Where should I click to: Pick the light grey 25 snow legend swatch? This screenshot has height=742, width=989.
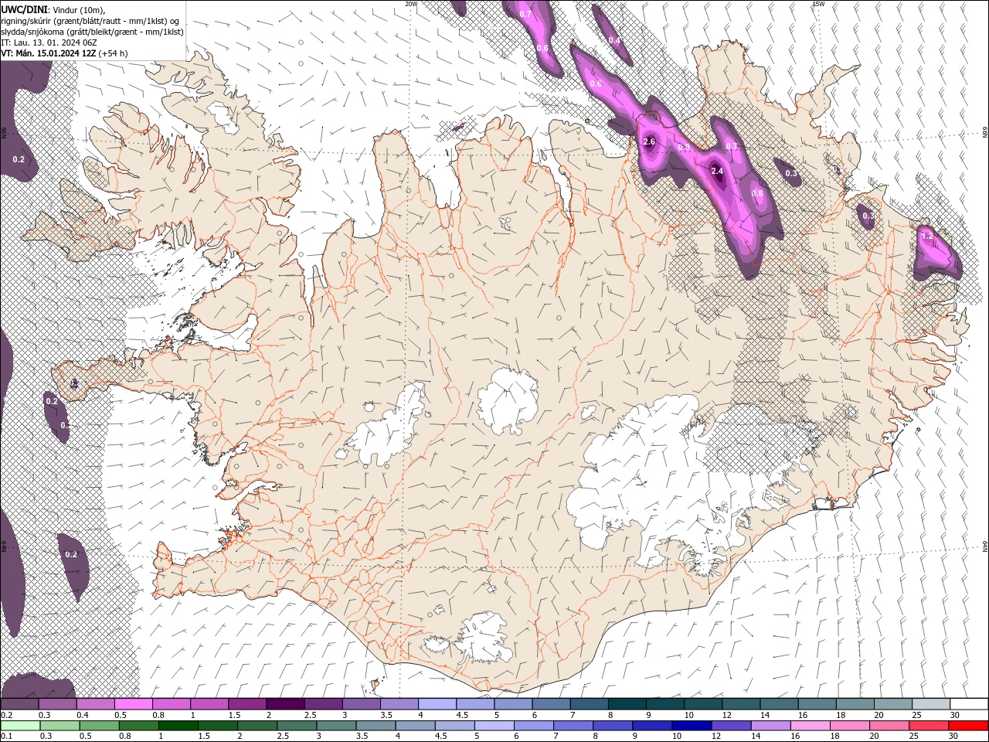point(932,704)
